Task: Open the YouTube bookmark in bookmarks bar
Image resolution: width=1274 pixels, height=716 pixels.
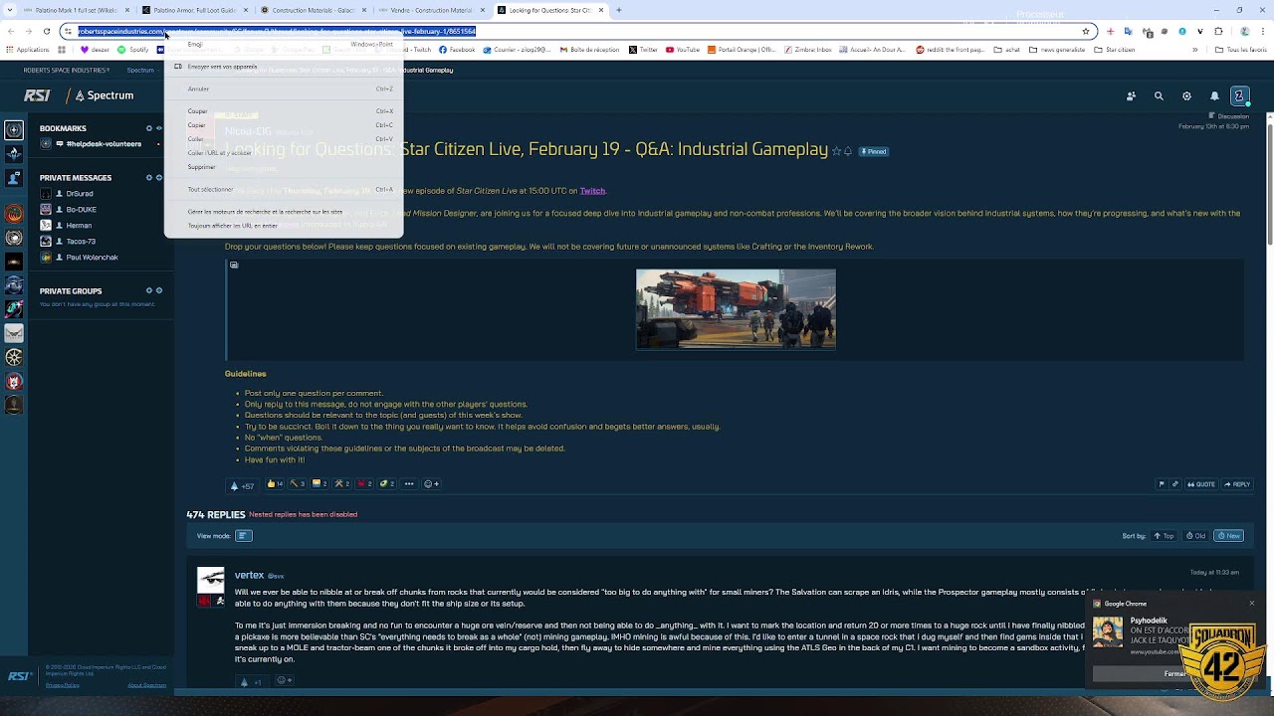Action: (x=683, y=49)
